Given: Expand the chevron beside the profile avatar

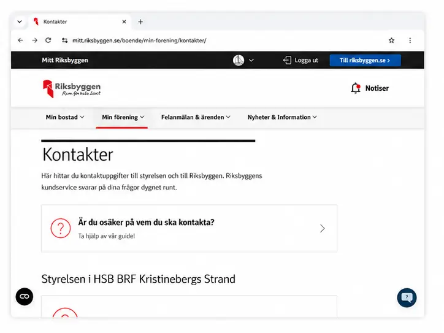Looking at the screenshot, I should point(251,60).
